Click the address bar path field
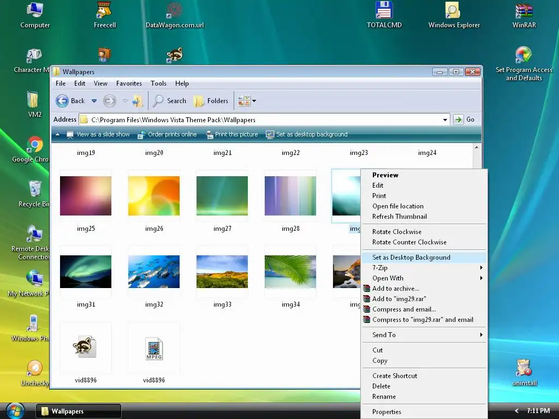The height and width of the screenshot is (419, 559). (x=260, y=119)
